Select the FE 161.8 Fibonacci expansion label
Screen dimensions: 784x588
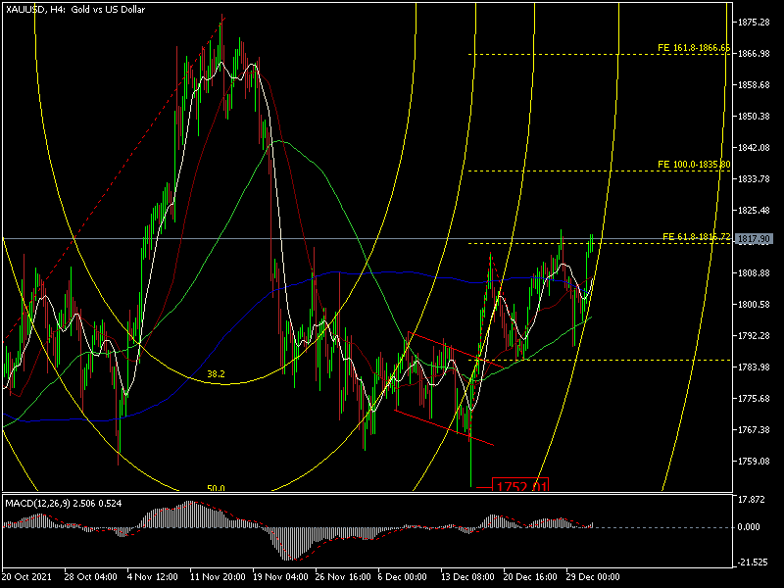coord(694,48)
